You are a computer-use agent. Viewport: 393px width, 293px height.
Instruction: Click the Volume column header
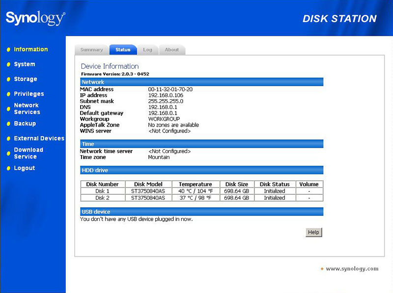(309, 185)
